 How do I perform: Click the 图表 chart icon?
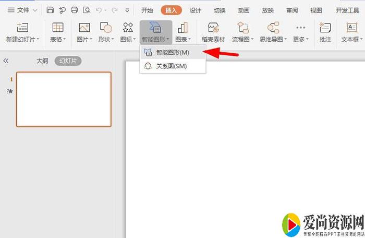(x=182, y=28)
